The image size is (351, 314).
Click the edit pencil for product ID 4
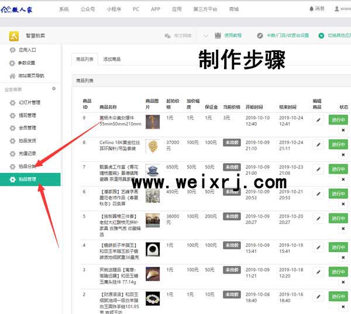coord(318,247)
